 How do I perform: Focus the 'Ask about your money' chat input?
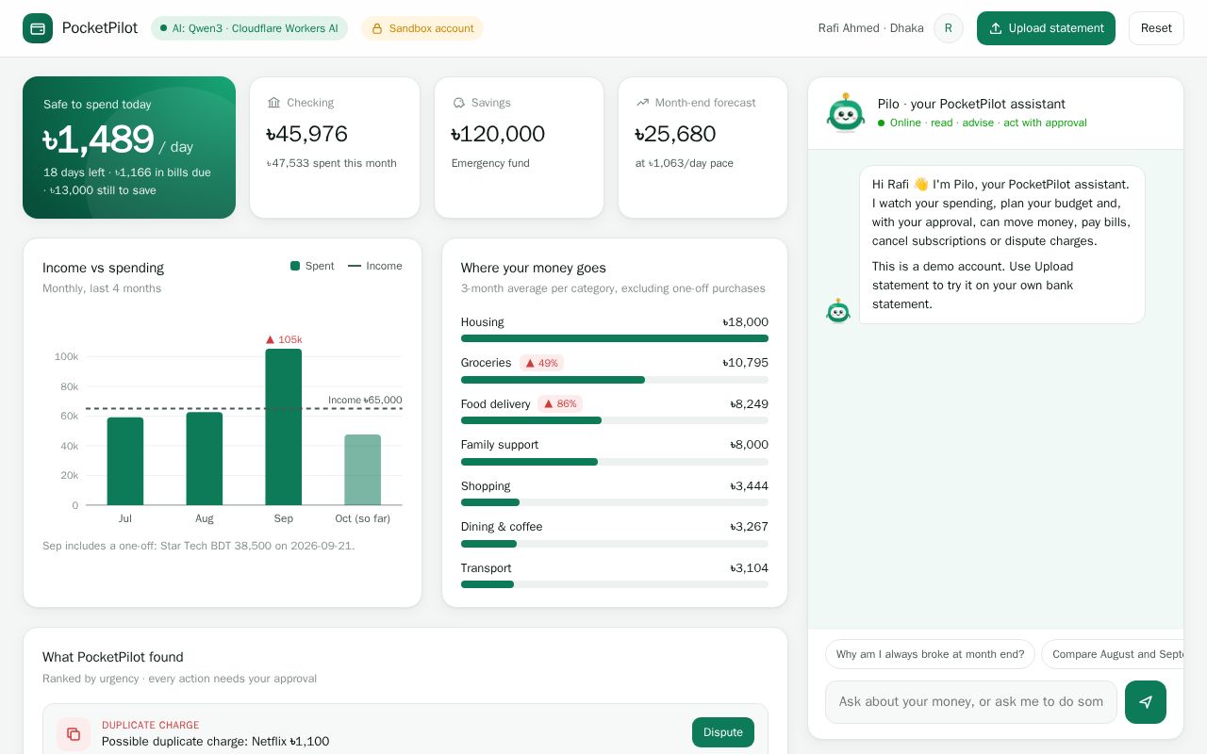[971, 702]
